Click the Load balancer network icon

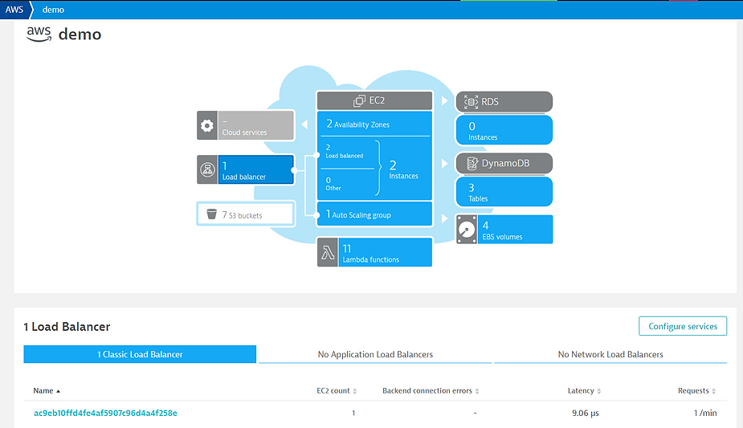pyautogui.click(x=207, y=169)
